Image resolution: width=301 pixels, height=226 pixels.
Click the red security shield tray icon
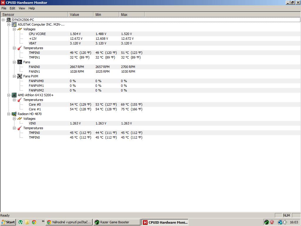[272, 222]
